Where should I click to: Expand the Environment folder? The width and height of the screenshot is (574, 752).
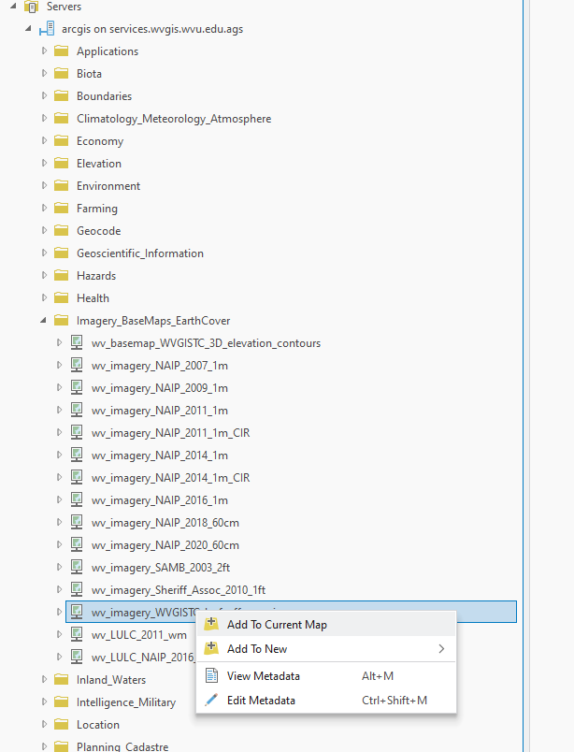click(44, 185)
